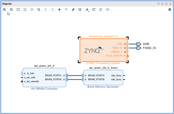Open Customize Block via wrench icon

click(x=73, y=10)
